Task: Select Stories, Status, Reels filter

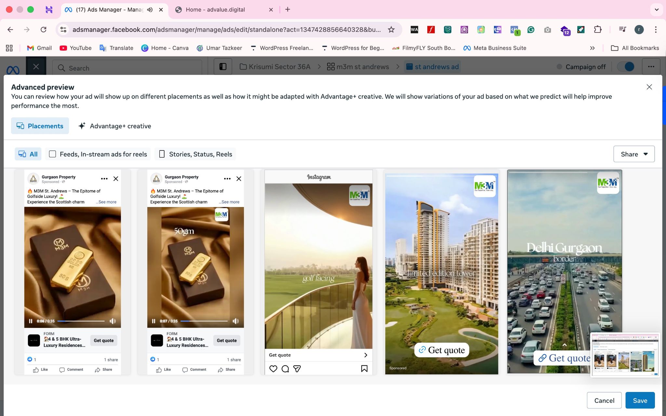Action: 195,154
